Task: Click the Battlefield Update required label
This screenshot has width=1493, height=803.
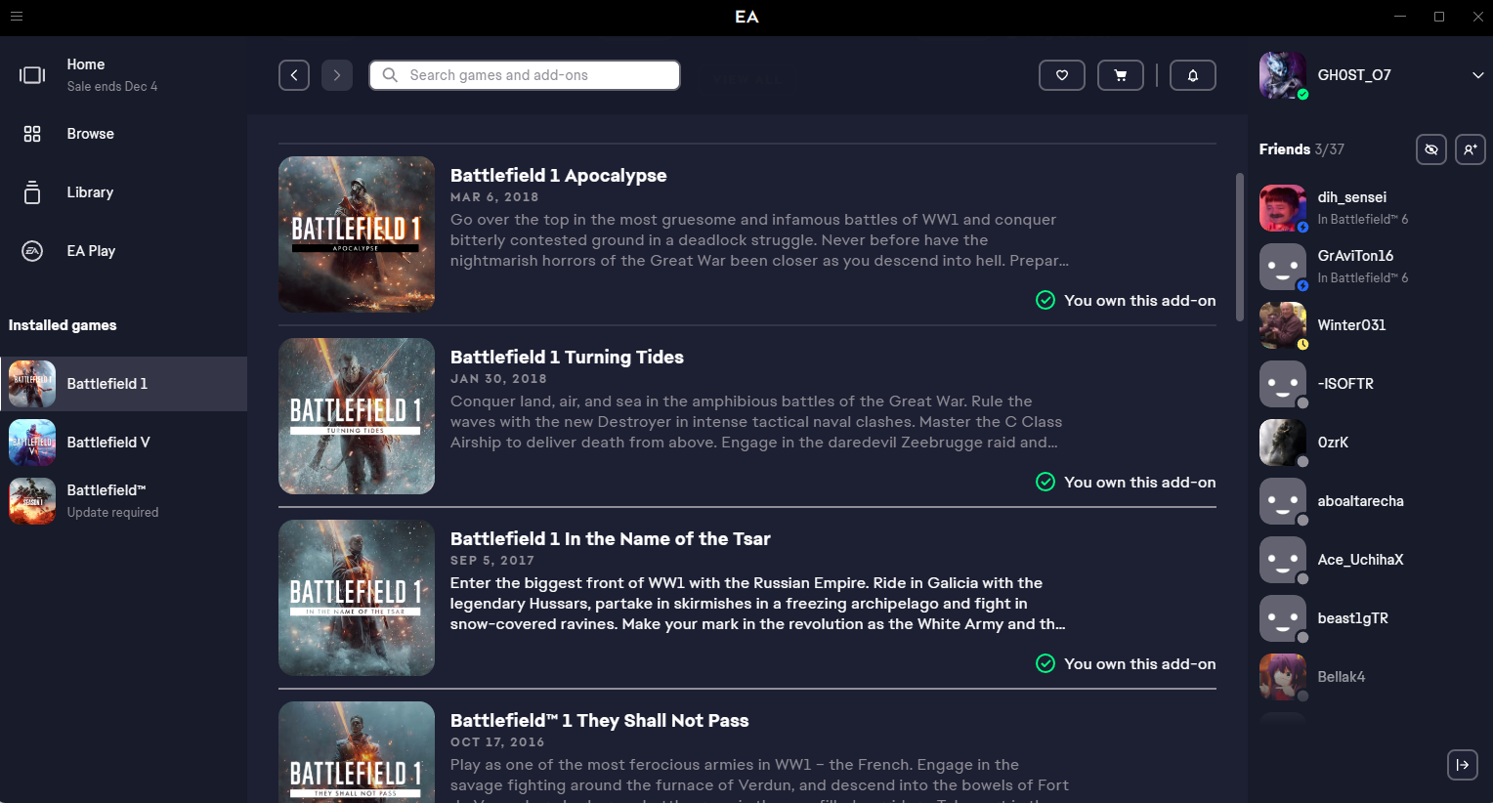Action: (x=112, y=513)
